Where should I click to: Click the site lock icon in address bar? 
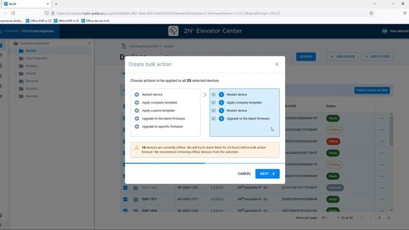[53, 13]
